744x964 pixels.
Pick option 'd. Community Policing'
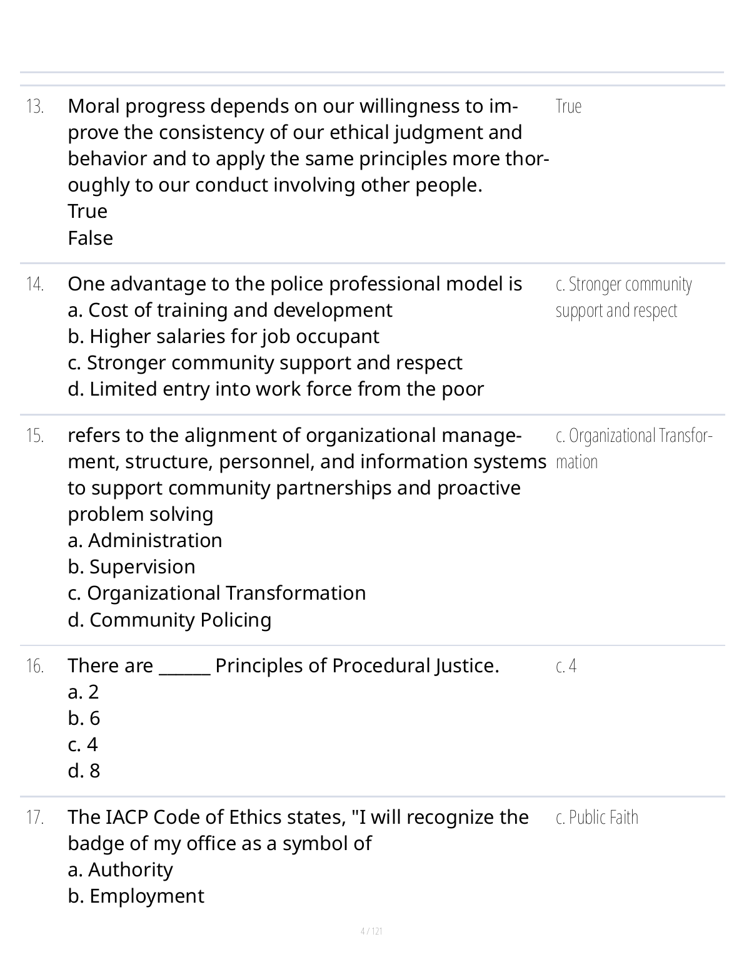[169, 620]
